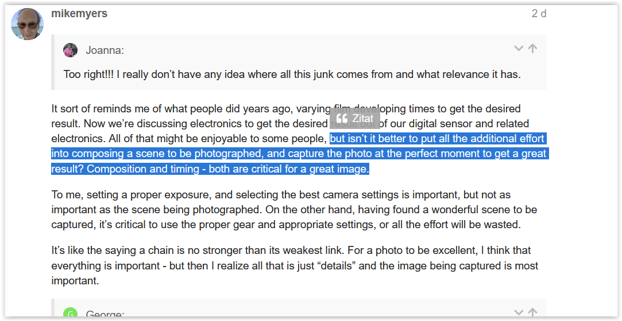Click the mikemyers username link
This screenshot has width=622, height=321.
(x=79, y=13)
